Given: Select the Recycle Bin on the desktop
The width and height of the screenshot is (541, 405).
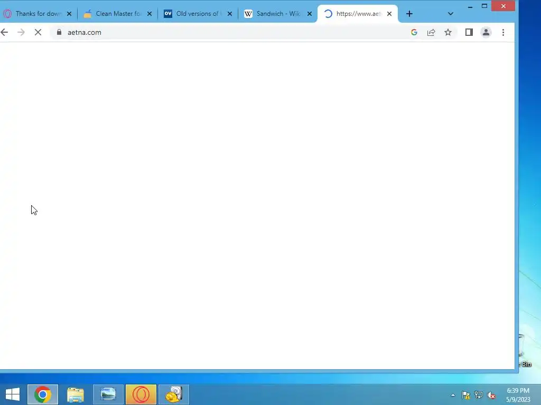Looking at the screenshot, I should point(525,350).
